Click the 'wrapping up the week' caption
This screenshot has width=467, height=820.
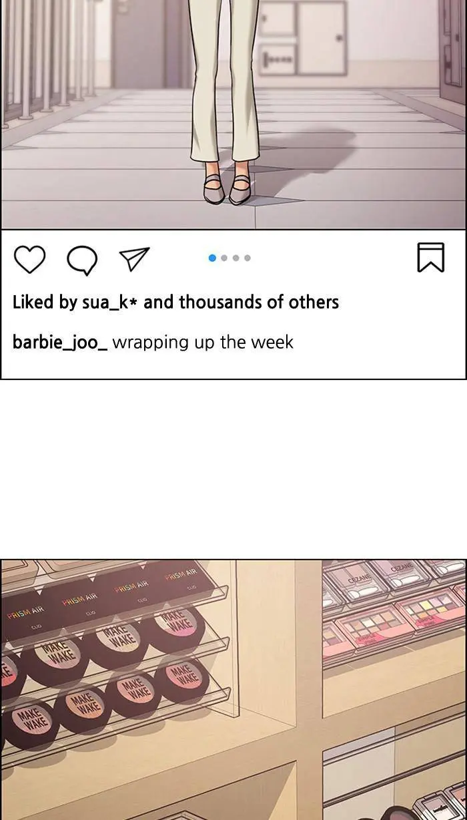[203, 343]
